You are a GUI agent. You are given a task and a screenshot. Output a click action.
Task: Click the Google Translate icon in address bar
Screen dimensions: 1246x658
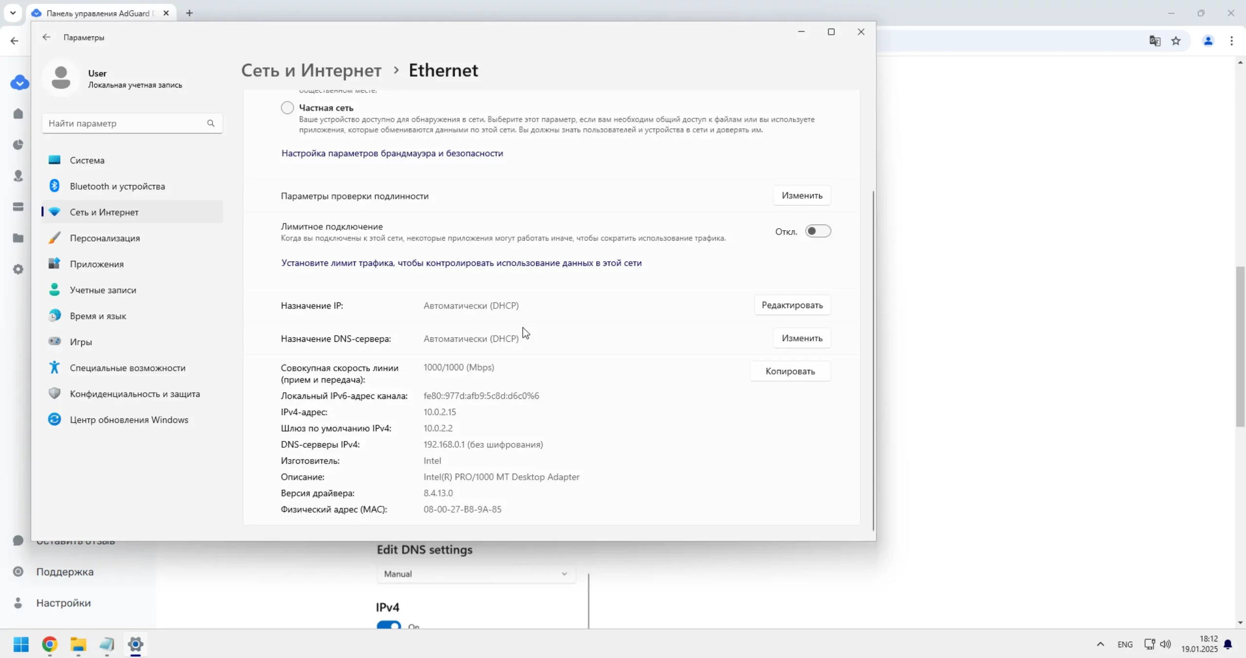pos(1154,41)
